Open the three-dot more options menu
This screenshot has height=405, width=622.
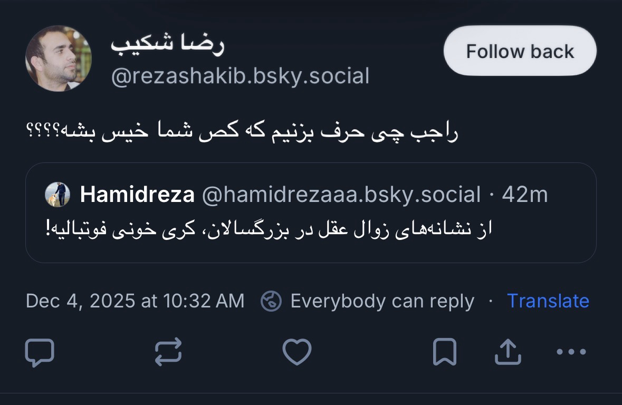(571, 352)
